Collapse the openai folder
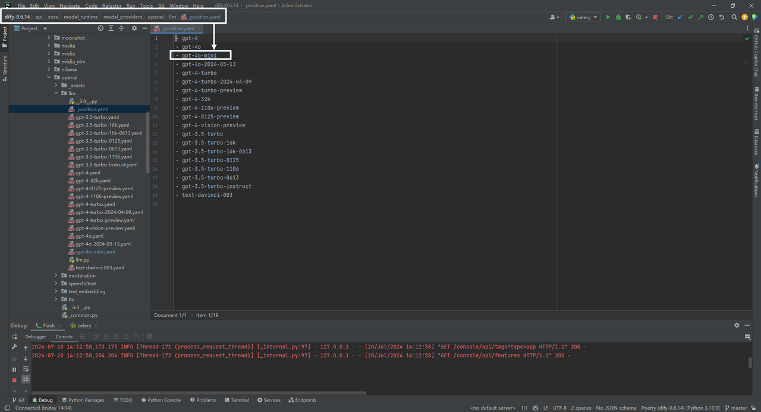Viewport: 761px width, 412px height. coord(49,77)
